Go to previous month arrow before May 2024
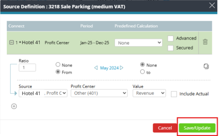This screenshot has width=219, height=136. tap(96, 68)
